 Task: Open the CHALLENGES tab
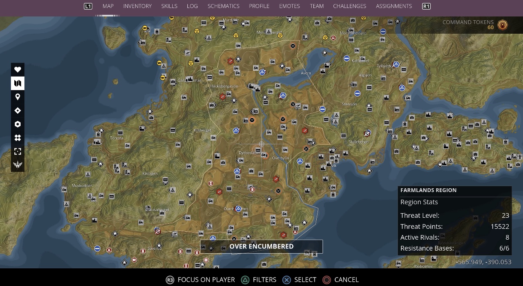point(350,6)
